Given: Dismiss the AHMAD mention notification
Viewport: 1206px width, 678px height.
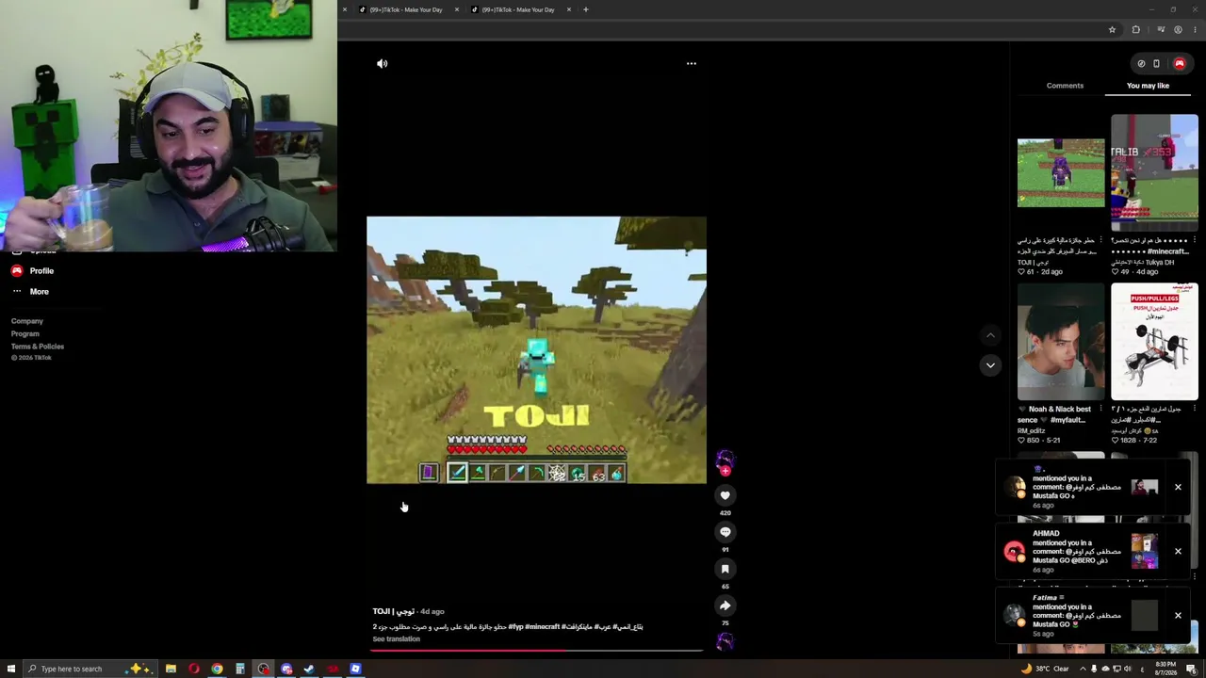Looking at the screenshot, I should click(1178, 551).
